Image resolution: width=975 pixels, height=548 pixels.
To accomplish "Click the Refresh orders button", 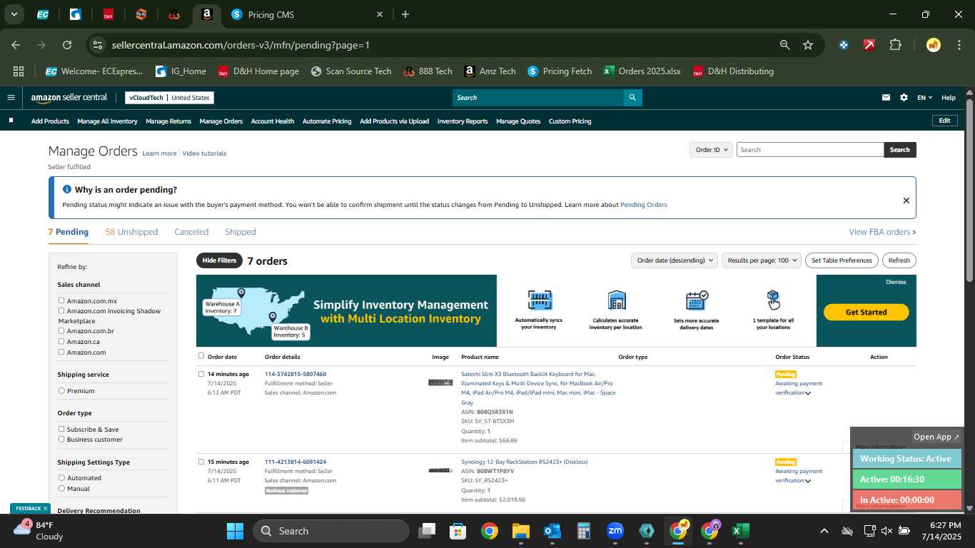I will tap(899, 260).
